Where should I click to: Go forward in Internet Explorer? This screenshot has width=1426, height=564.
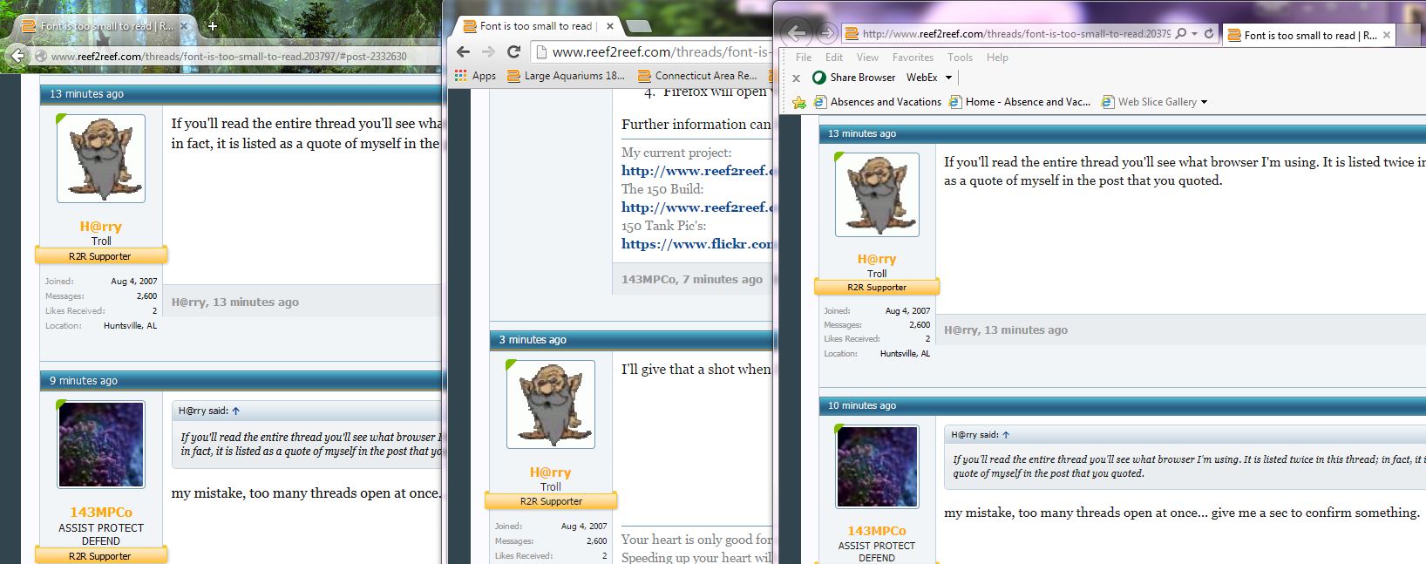[x=828, y=33]
